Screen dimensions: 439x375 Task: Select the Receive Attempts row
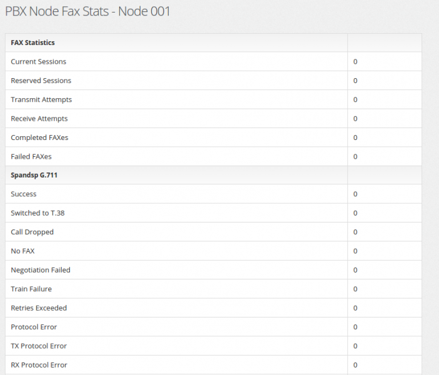point(214,119)
